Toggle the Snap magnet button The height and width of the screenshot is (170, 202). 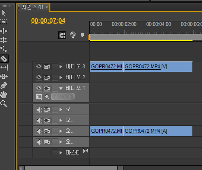point(62,35)
